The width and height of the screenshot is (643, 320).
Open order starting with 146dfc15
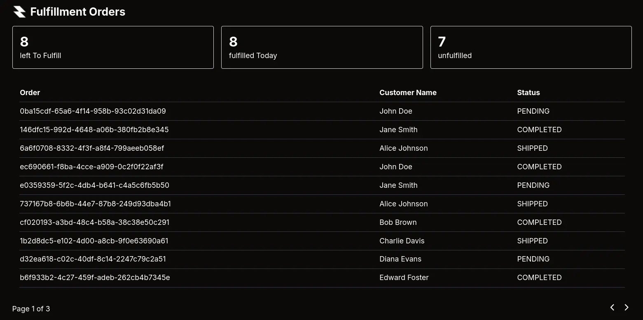coord(94,130)
